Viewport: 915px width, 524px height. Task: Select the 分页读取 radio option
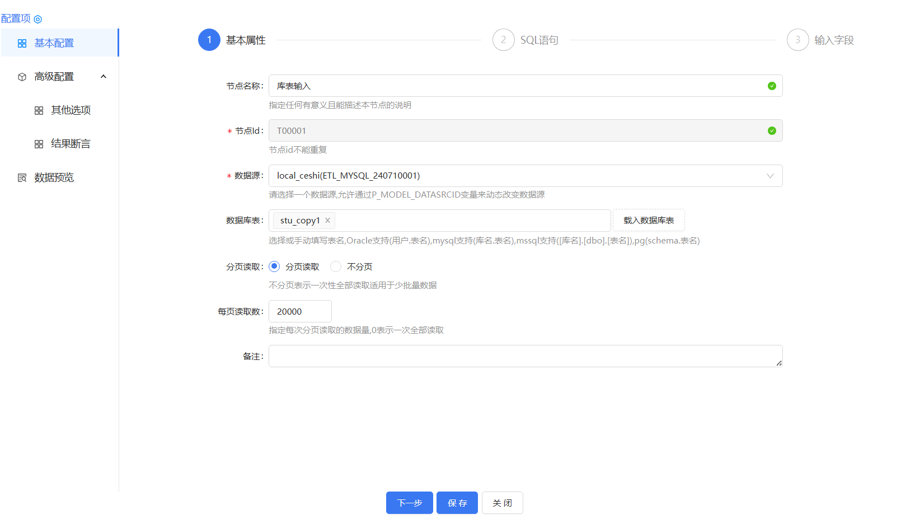tap(274, 266)
